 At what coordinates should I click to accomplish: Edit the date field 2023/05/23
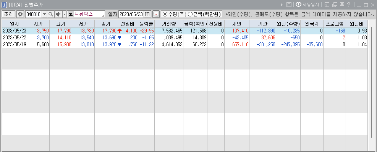[131, 14]
